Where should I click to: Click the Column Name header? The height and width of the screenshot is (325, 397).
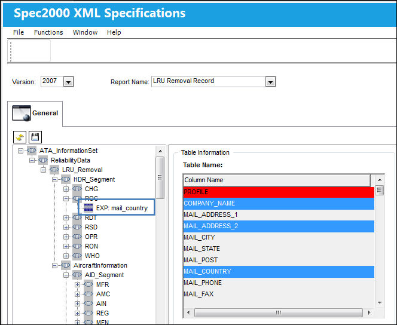click(x=277, y=180)
